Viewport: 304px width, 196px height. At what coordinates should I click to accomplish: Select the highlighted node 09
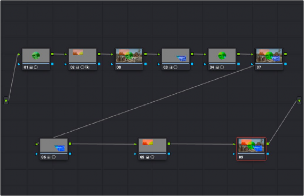[x=251, y=149]
